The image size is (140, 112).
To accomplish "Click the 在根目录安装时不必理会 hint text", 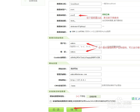I will (111, 85).
